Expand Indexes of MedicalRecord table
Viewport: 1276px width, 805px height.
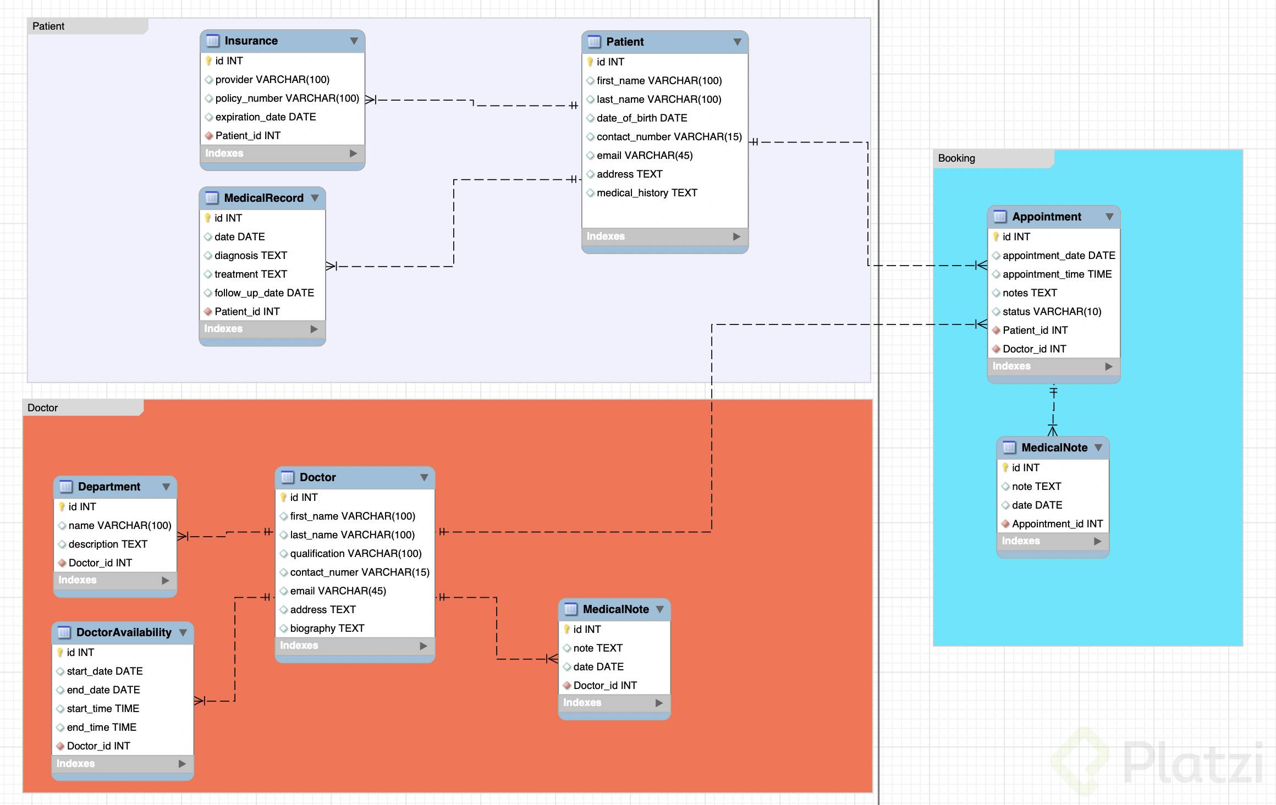[314, 329]
